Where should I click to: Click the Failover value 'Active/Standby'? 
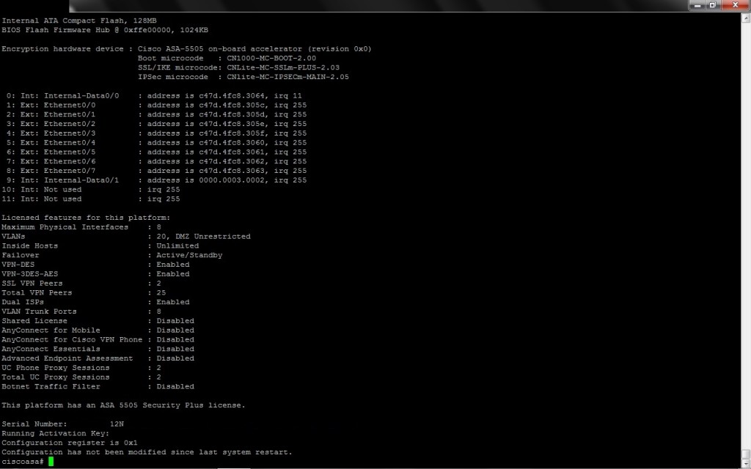tap(189, 255)
